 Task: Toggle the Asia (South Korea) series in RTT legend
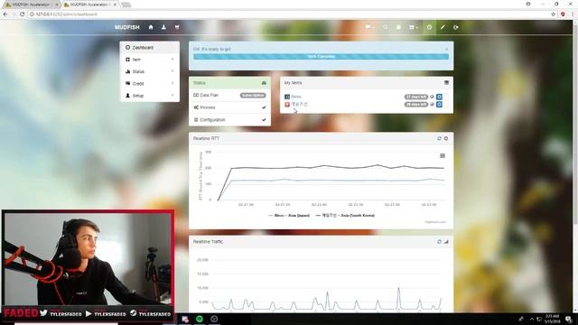pos(345,215)
